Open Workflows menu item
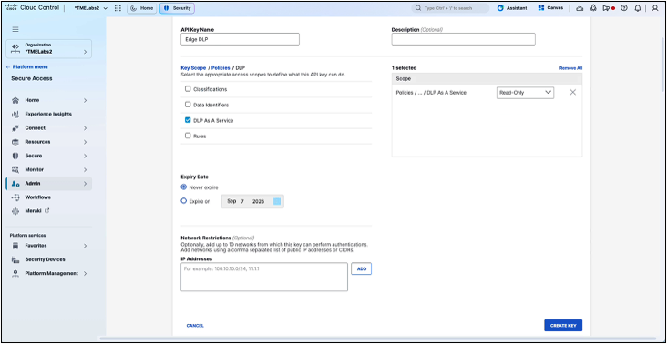This screenshot has width=667, height=344. point(38,197)
